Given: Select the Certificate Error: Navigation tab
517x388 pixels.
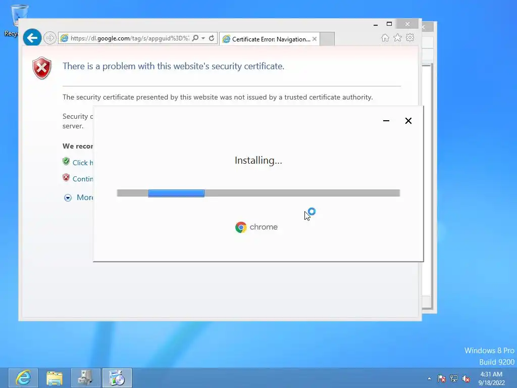Looking at the screenshot, I should pos(270,39).
